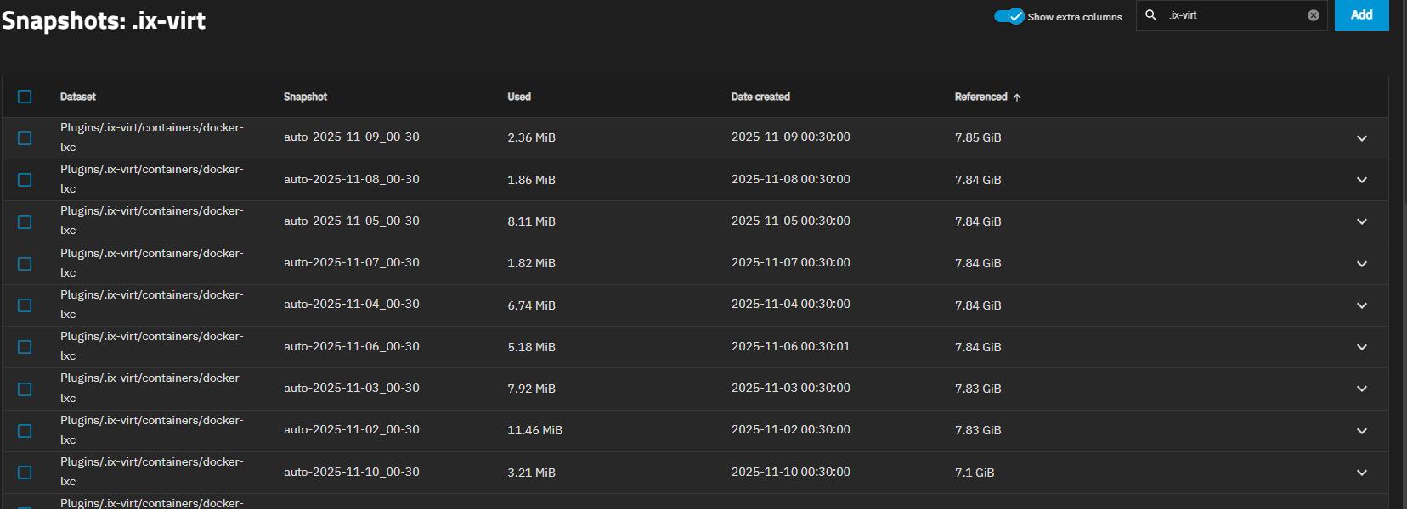1407x509 pixels.
Task: Clear the .ix-virt search field
Action: (x=1313, y=15)
